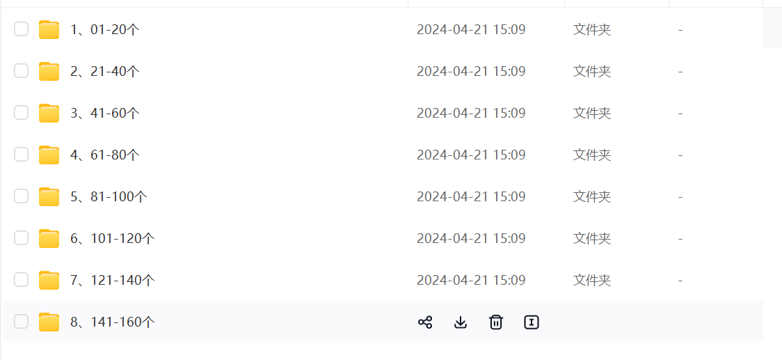782x360 pixels.
Task: Check the box for 1、01-20个
Action: click(22, 29)
